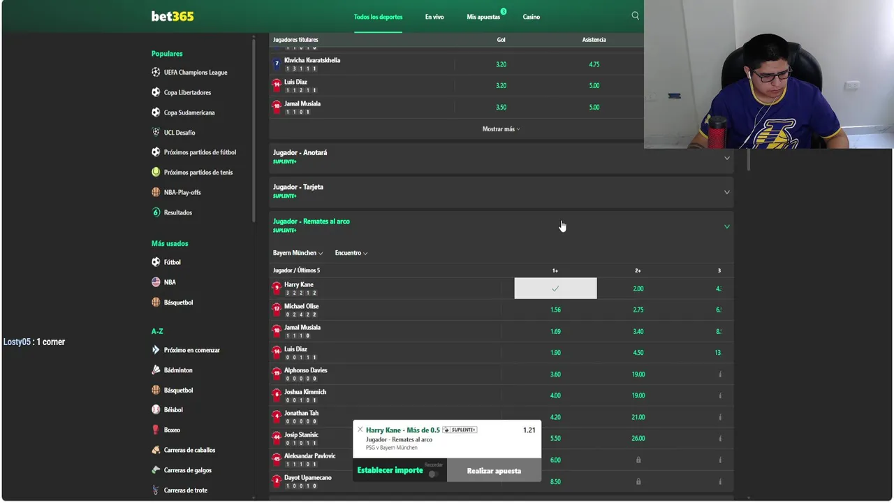Select Luis Díaz 1+ odds 1.90
Viewport: 894px width, 503px height.
pyautogui.click(x=555, y=353)
